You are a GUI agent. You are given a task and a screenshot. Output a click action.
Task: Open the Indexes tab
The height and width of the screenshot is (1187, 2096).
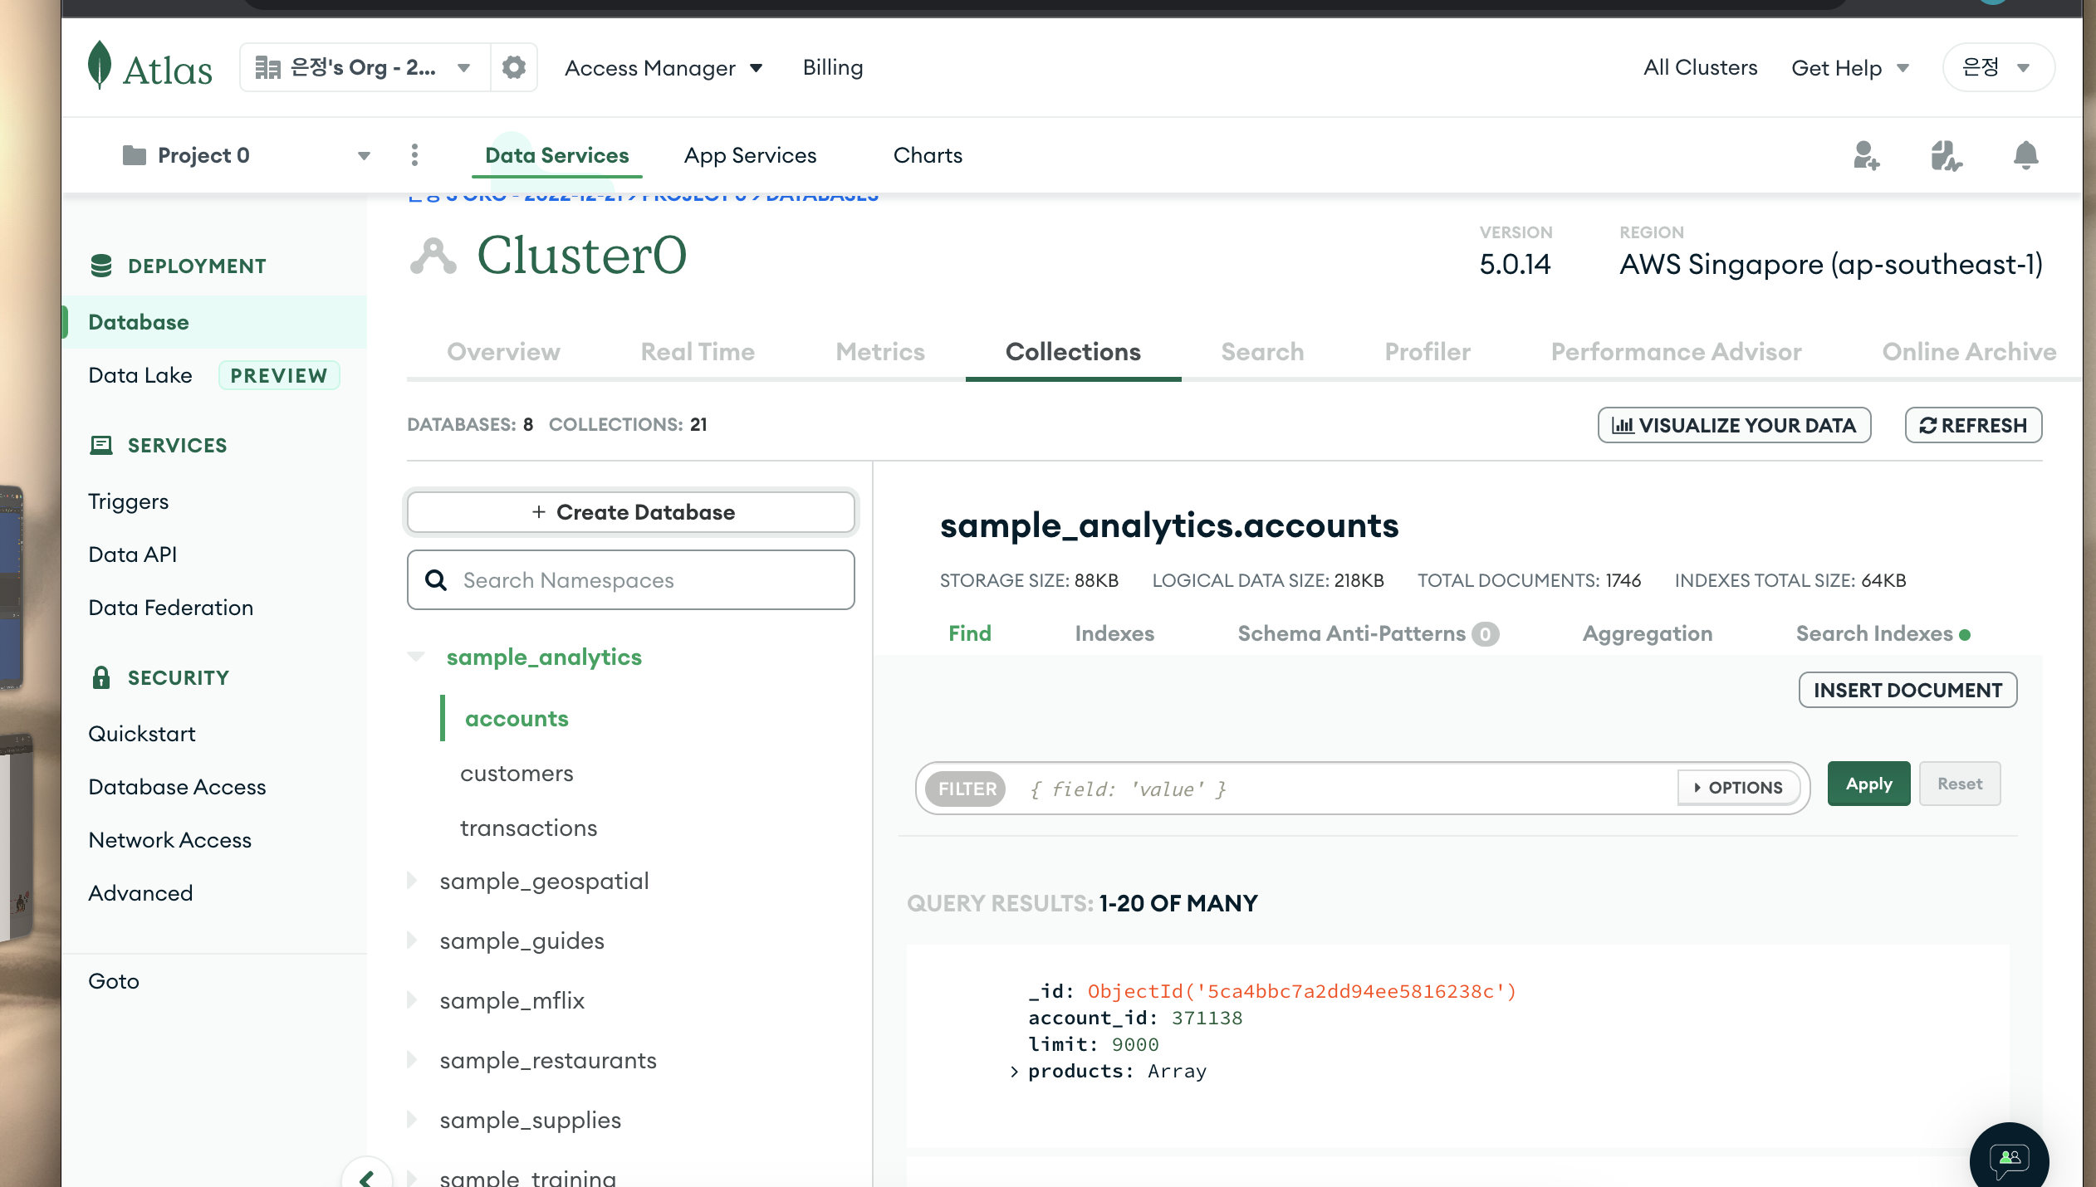[1114, 633]
